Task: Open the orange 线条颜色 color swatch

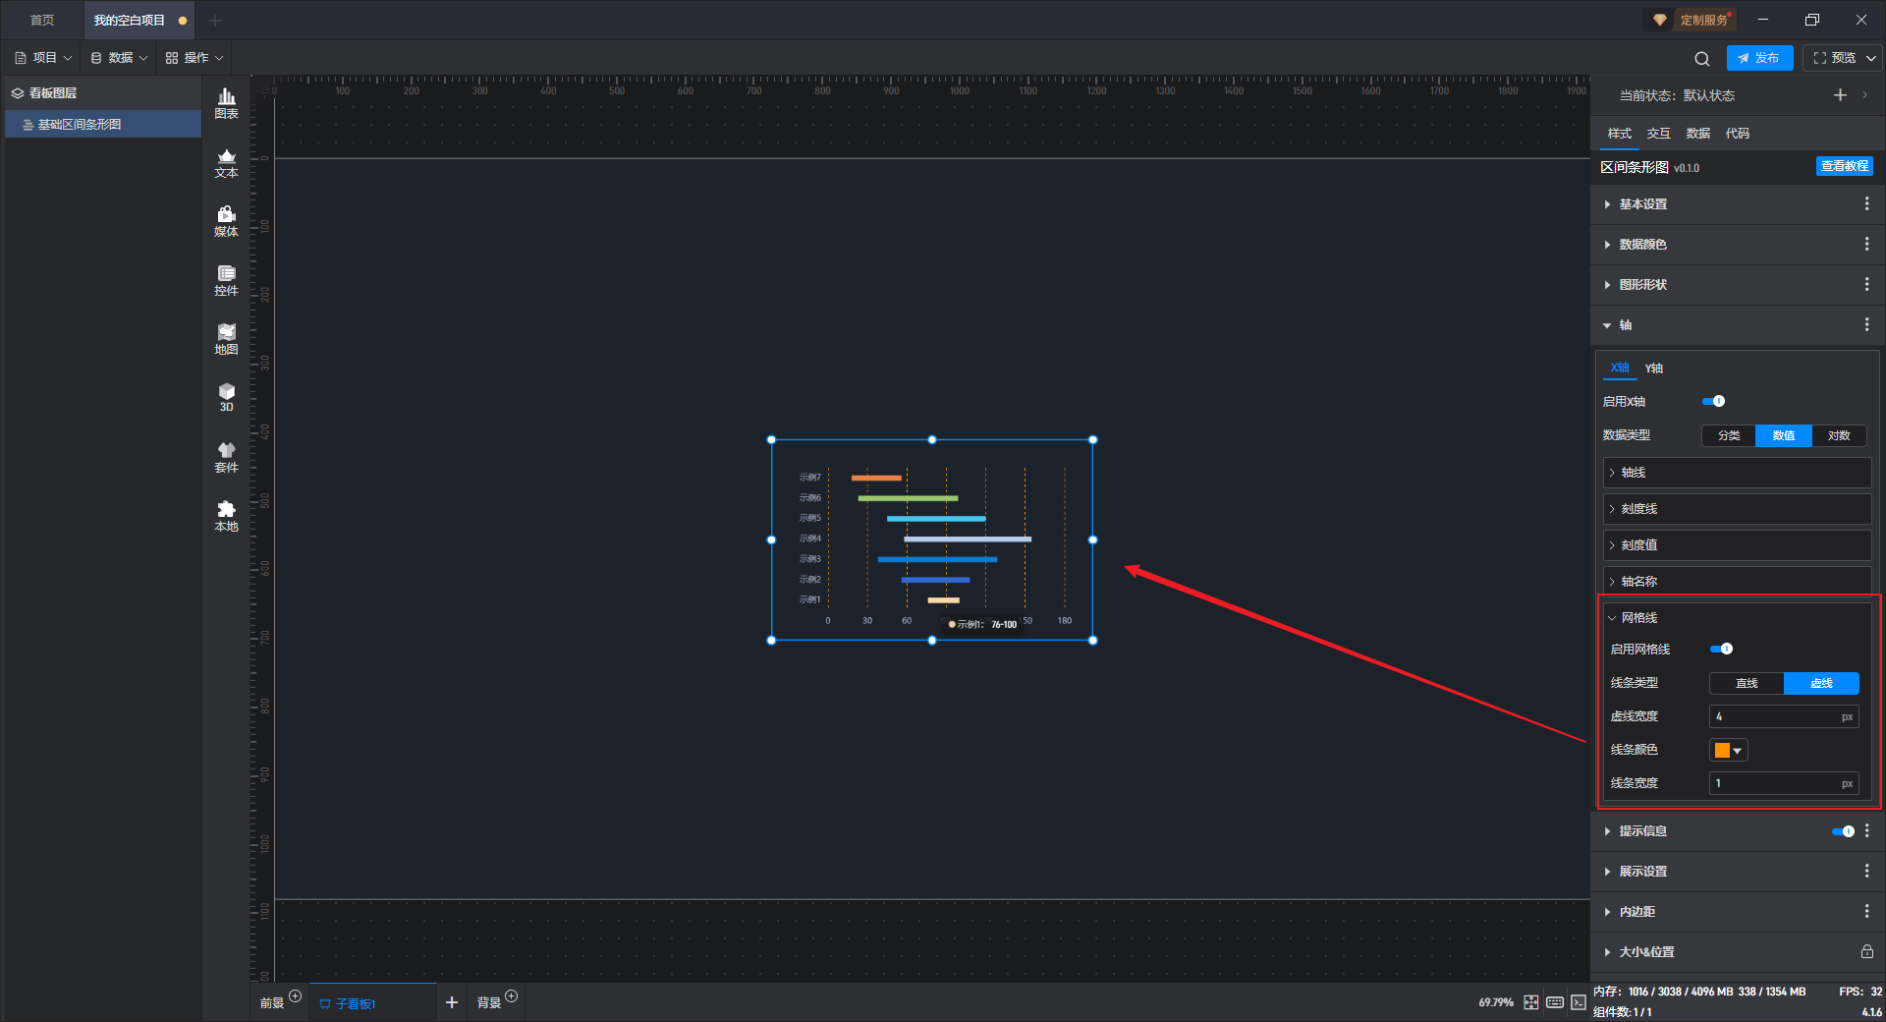Action: [1728, 750]
